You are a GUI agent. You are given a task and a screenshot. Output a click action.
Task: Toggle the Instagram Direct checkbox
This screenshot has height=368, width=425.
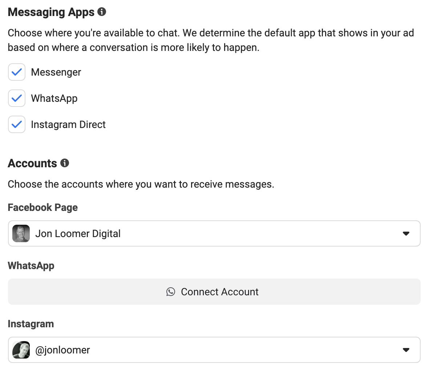click(17, 124)
